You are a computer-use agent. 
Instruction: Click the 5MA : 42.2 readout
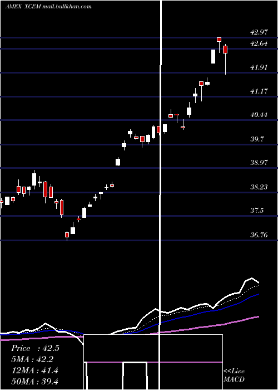pos(32,359)
